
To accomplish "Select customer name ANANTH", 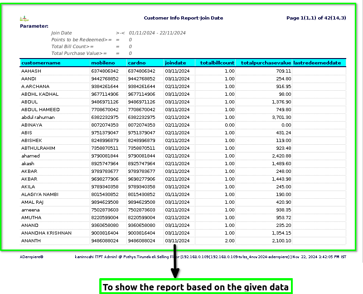I will 31,240.
